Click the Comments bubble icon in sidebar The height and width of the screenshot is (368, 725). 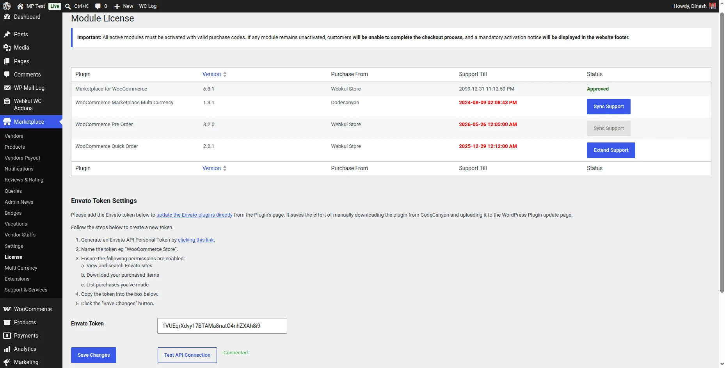point(7,75)
